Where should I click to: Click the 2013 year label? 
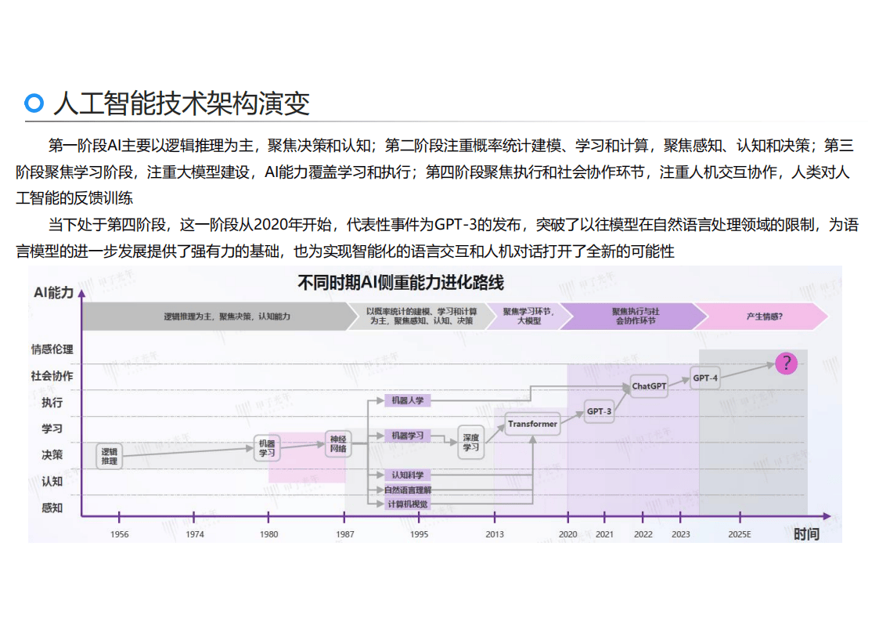pyautogui.click(x=495, y=534)
